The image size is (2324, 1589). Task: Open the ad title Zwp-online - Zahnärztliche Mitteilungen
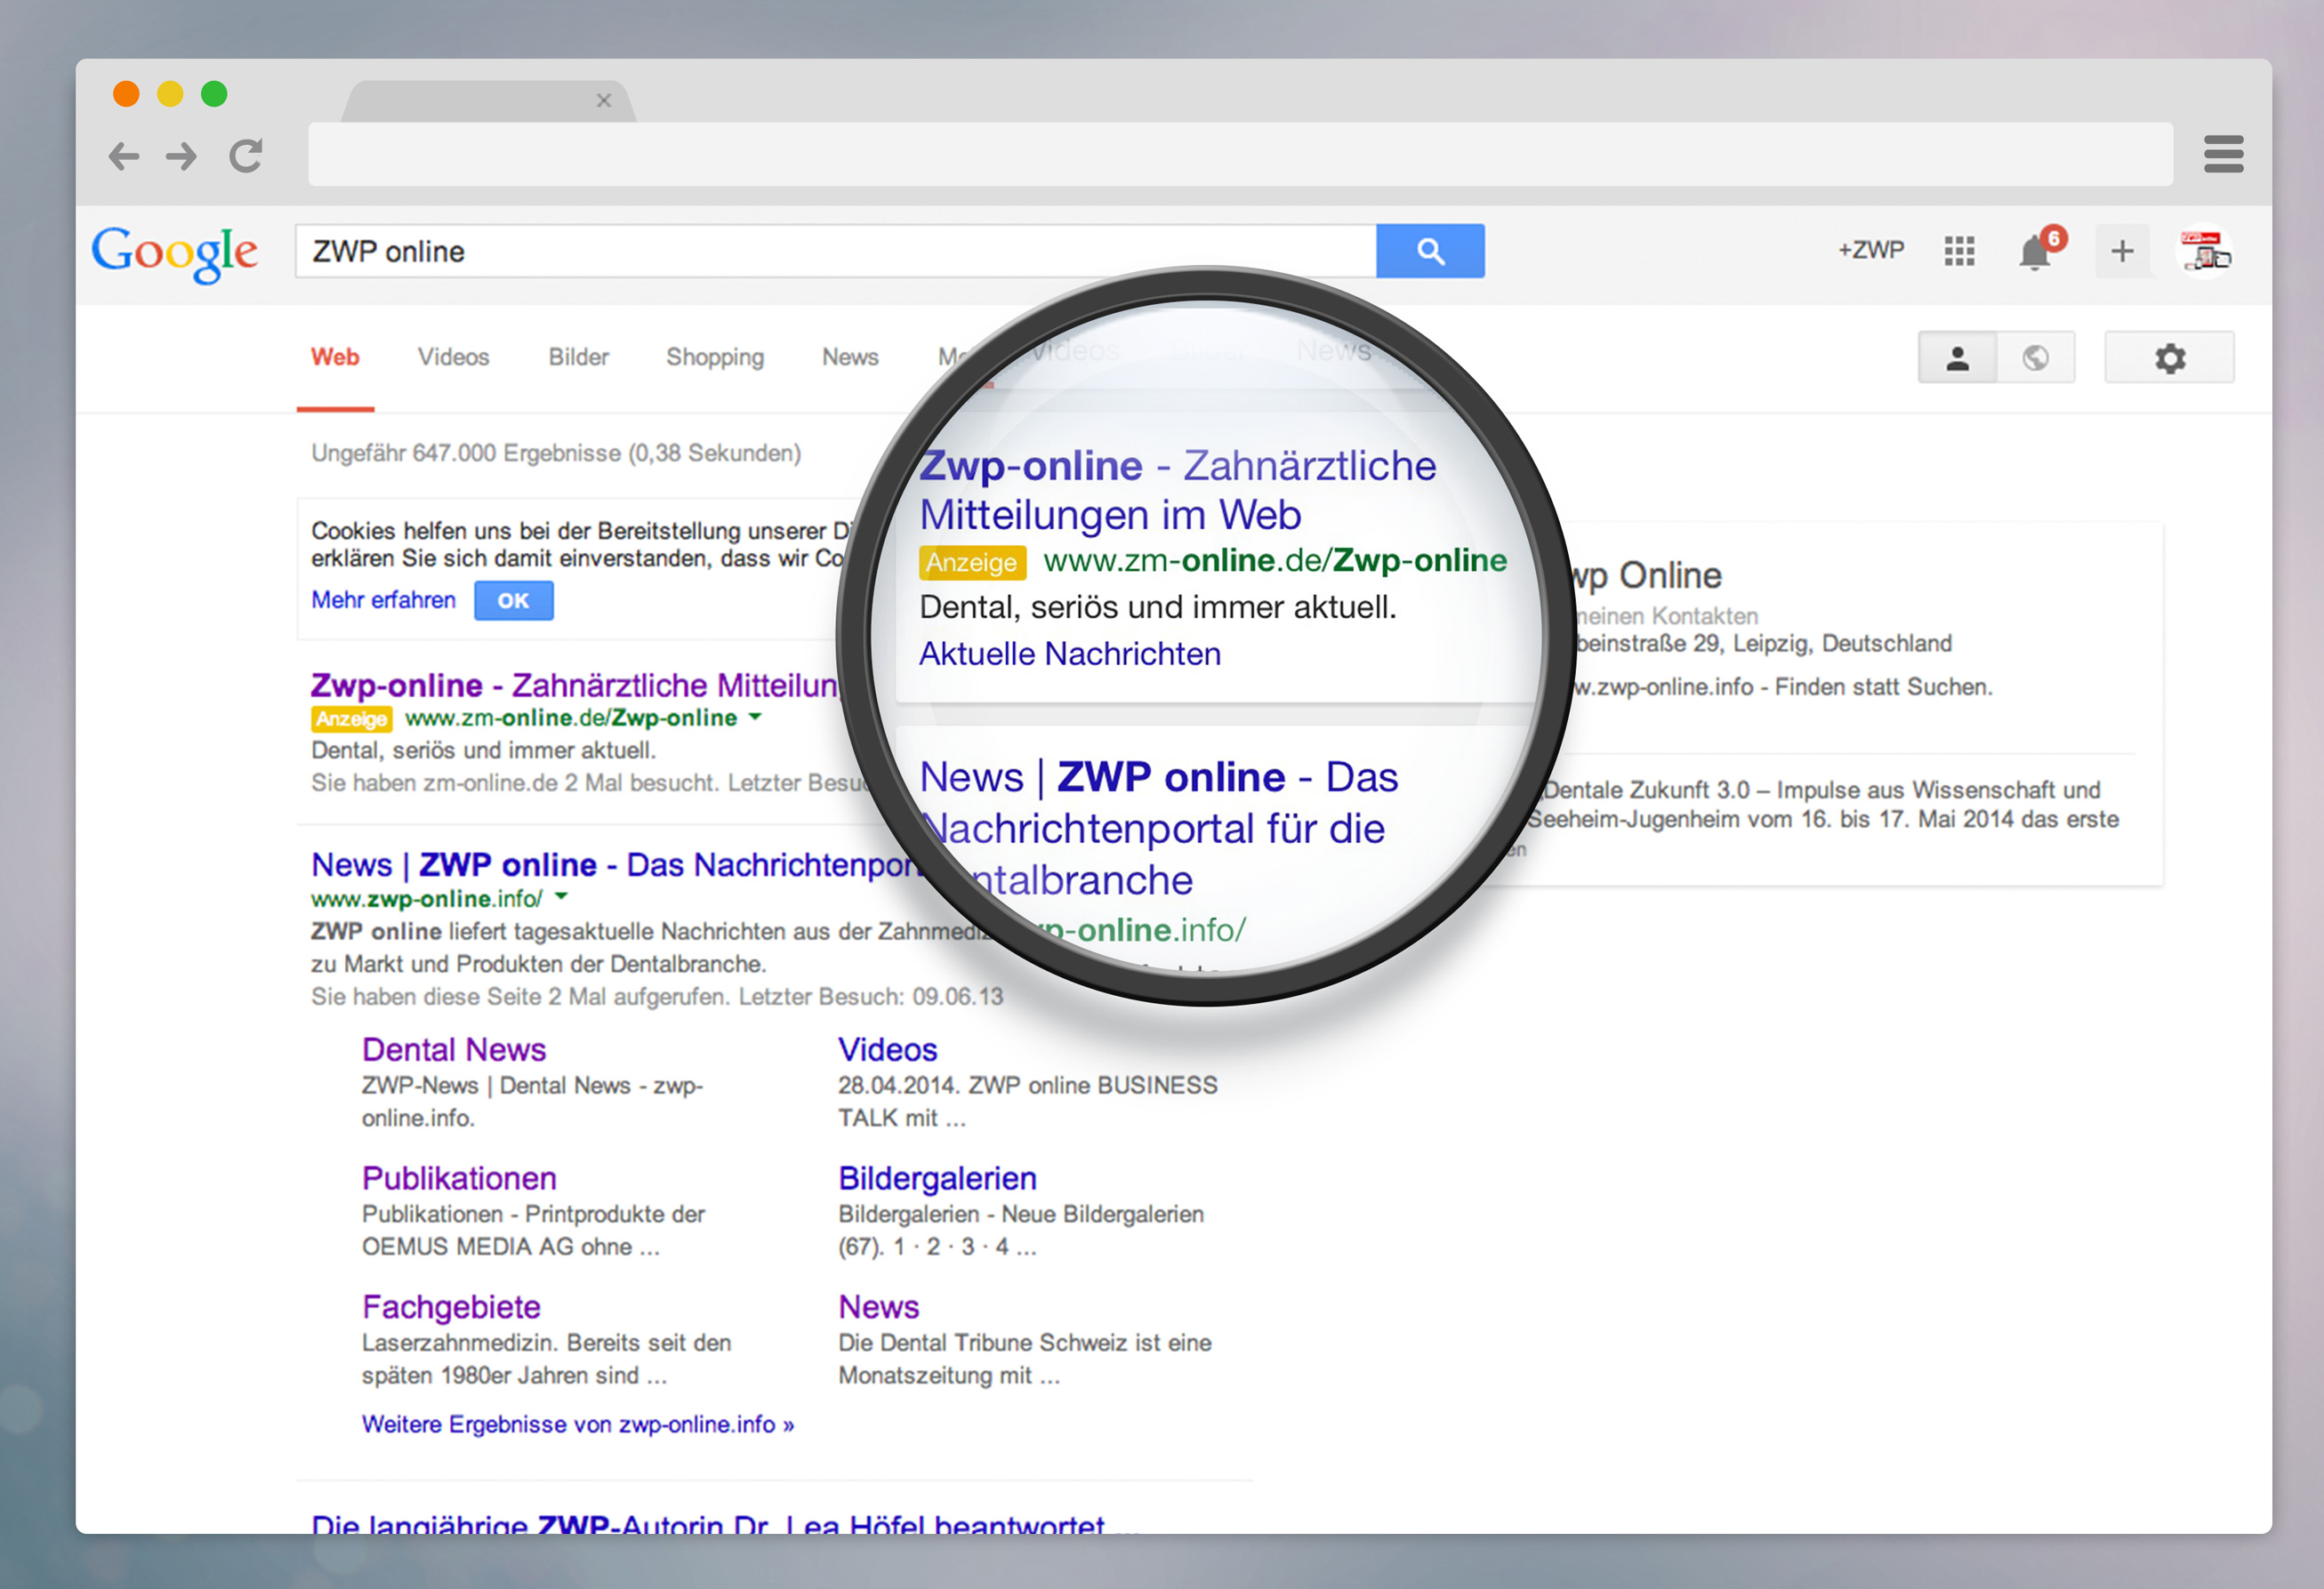coord(574,685)
